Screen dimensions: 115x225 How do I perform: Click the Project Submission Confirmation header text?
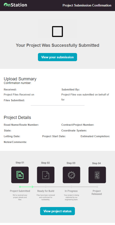coord(87,5)
